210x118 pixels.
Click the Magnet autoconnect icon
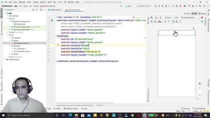[x=155, y=22]
